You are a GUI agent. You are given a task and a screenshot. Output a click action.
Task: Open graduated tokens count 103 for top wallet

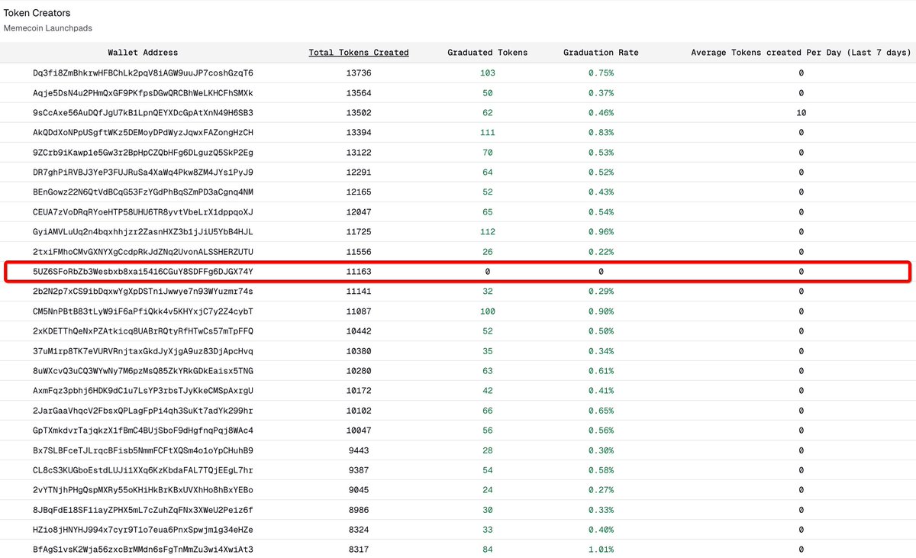click(x=487, y=73)
